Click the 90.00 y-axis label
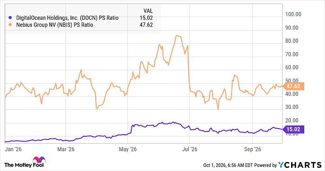 tap(292, 27)
